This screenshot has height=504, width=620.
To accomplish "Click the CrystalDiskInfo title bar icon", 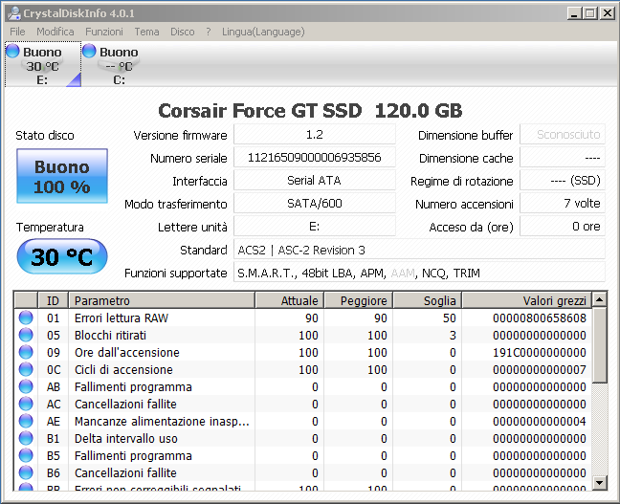I will pos(14,13).
